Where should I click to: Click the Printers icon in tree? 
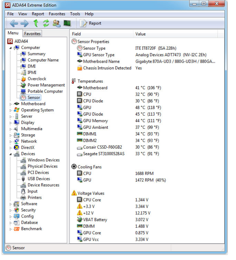tap(23, 198)
